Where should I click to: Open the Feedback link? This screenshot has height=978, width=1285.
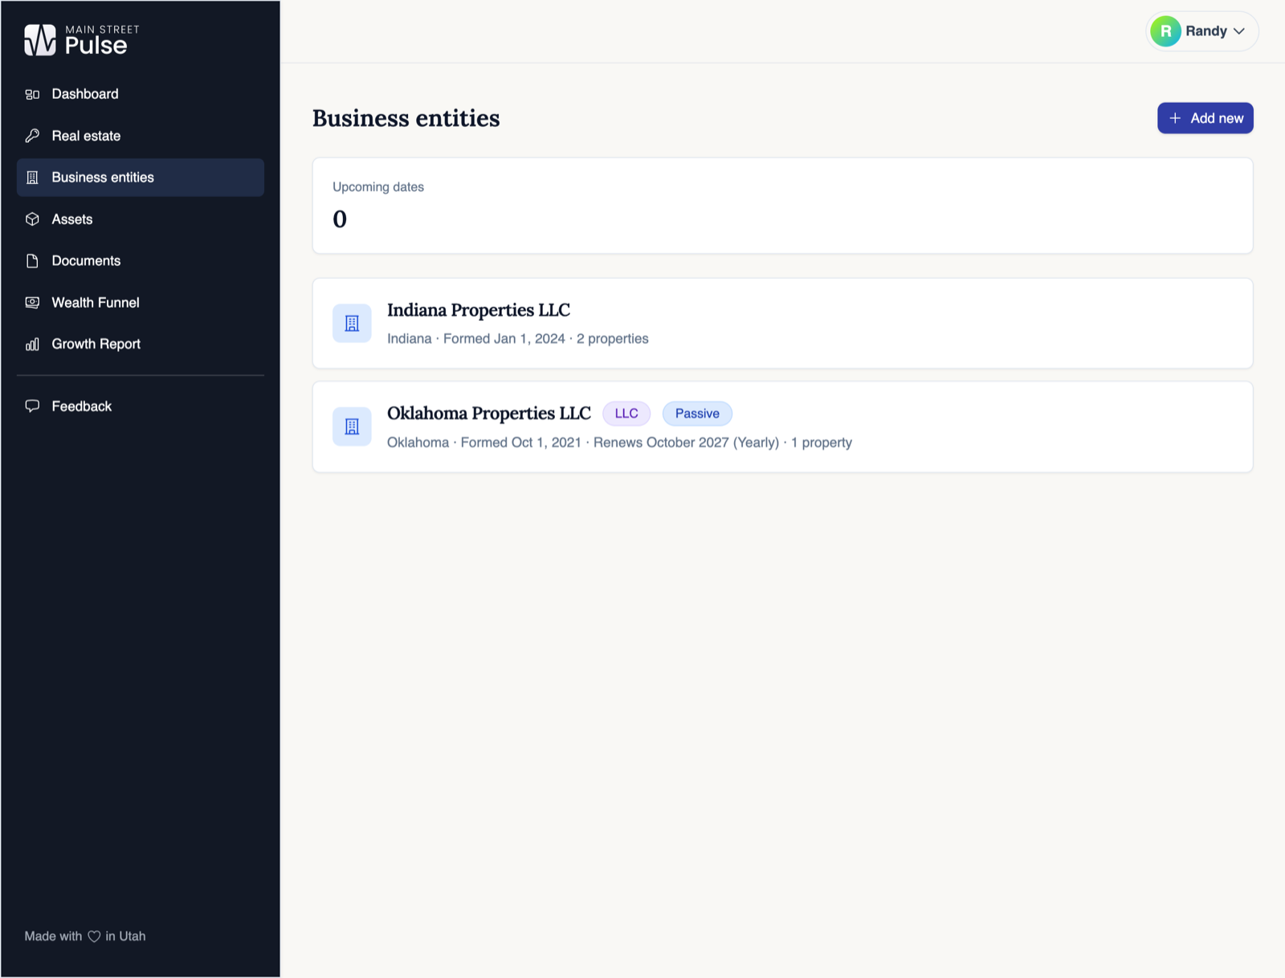141,407
